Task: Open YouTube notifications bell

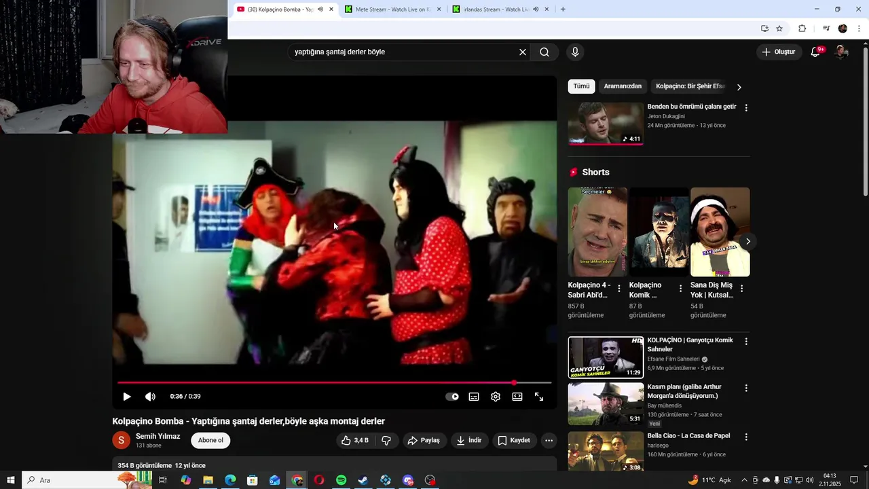Action: (x=816, y=52)
